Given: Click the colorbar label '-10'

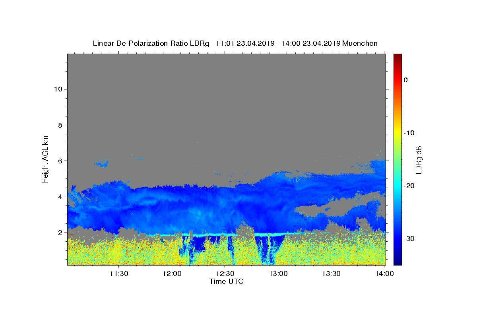Looking at the screenshot, I should pyautogui.click(x=409, y=133).
